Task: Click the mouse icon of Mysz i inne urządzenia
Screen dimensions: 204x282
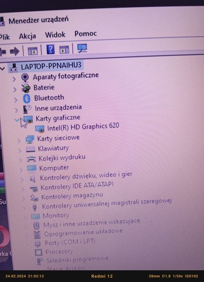Action: (37, 225)
